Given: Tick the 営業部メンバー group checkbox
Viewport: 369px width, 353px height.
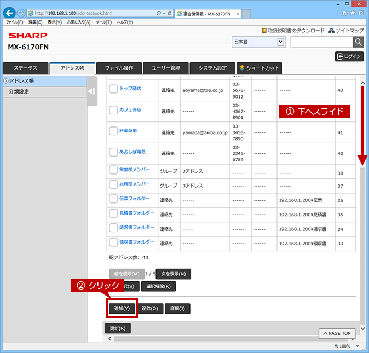Looking at the screenshot, I should point(113,170).
